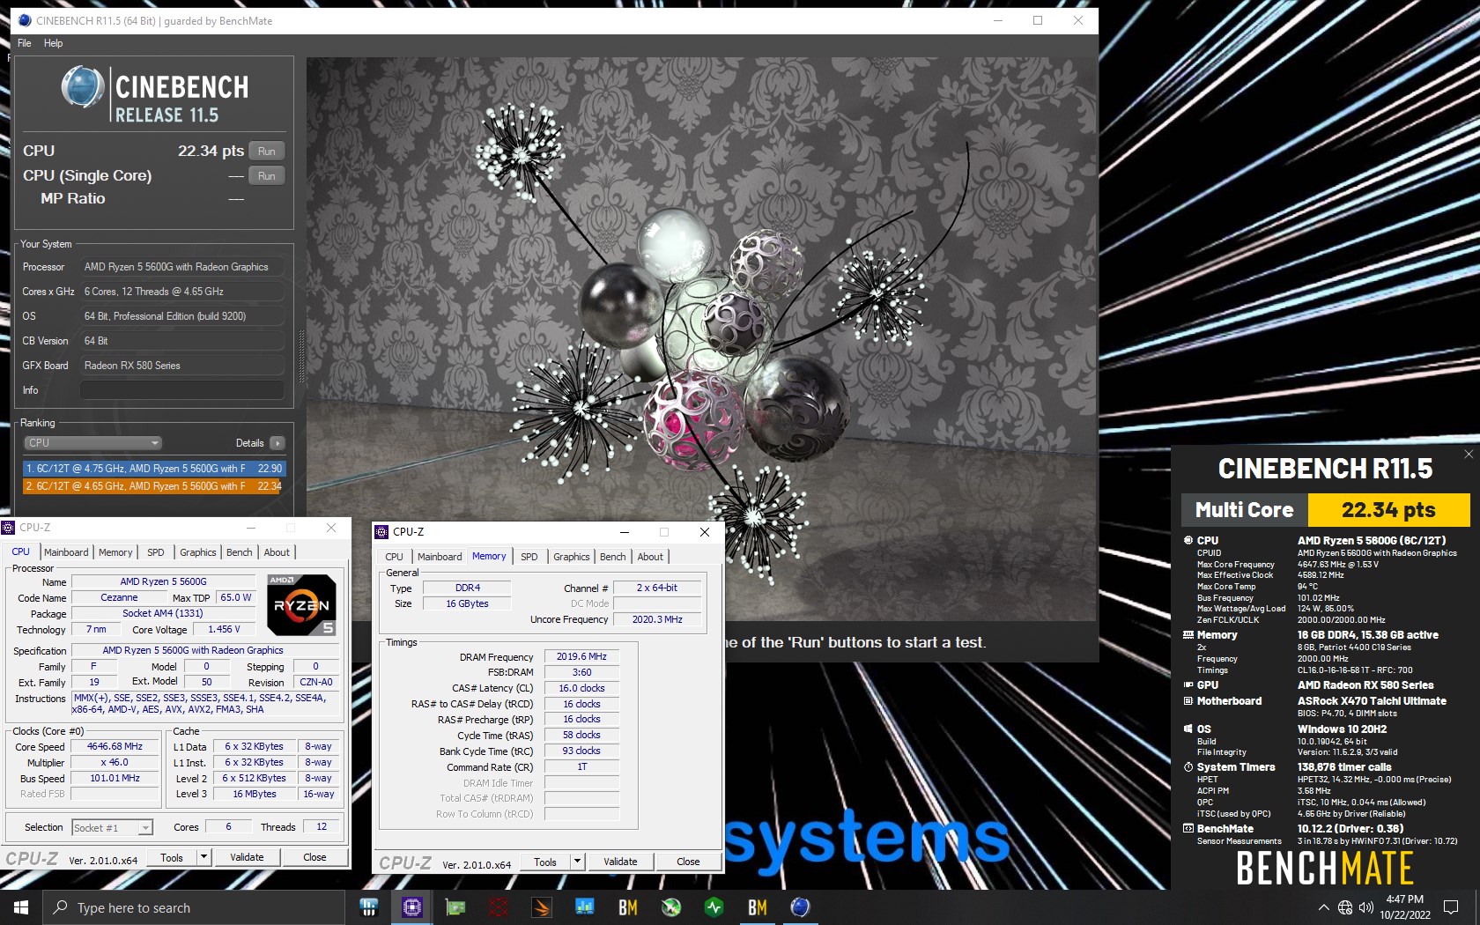Open the Cinebench sphere taskbar icon
Screen dimensions: 1480x925
click(800, 907)
